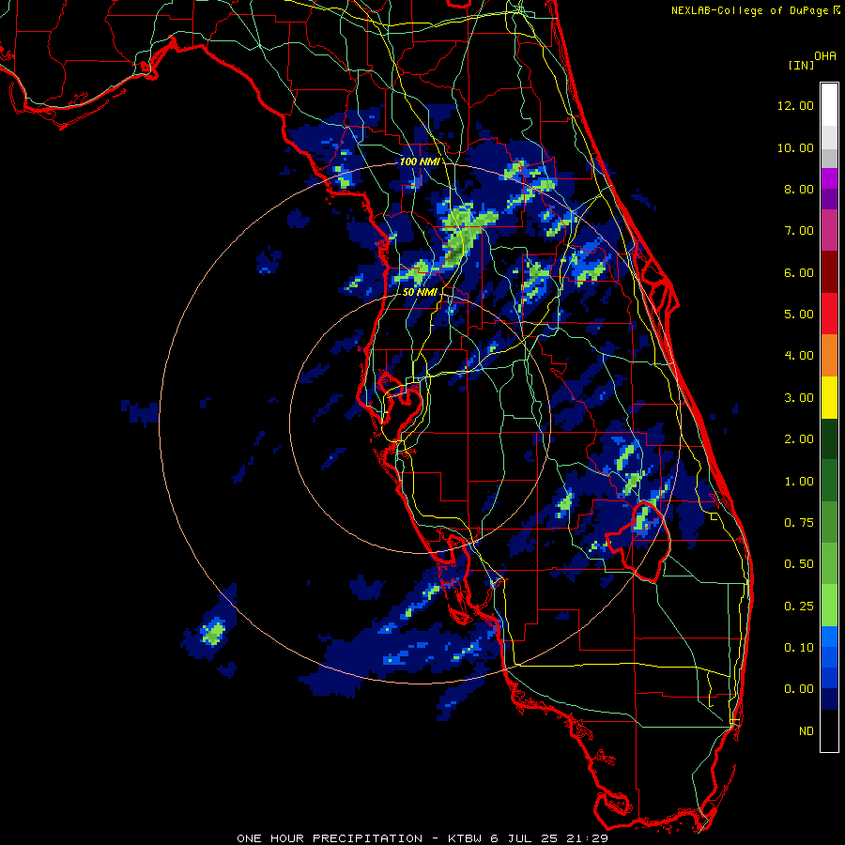Click the [IN] units label
The height and width of the screenshot is (845, 845).
pos(801,65)
